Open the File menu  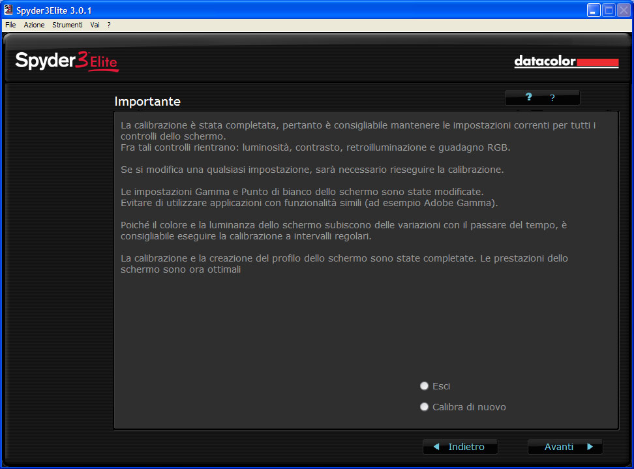tap(10, 25)
